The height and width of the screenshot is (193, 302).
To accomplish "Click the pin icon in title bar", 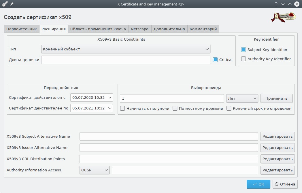I will click(x=12, y=4).
